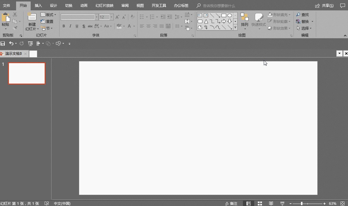Open the 插入 (Insert) ribbon tab

click(38, 6)
